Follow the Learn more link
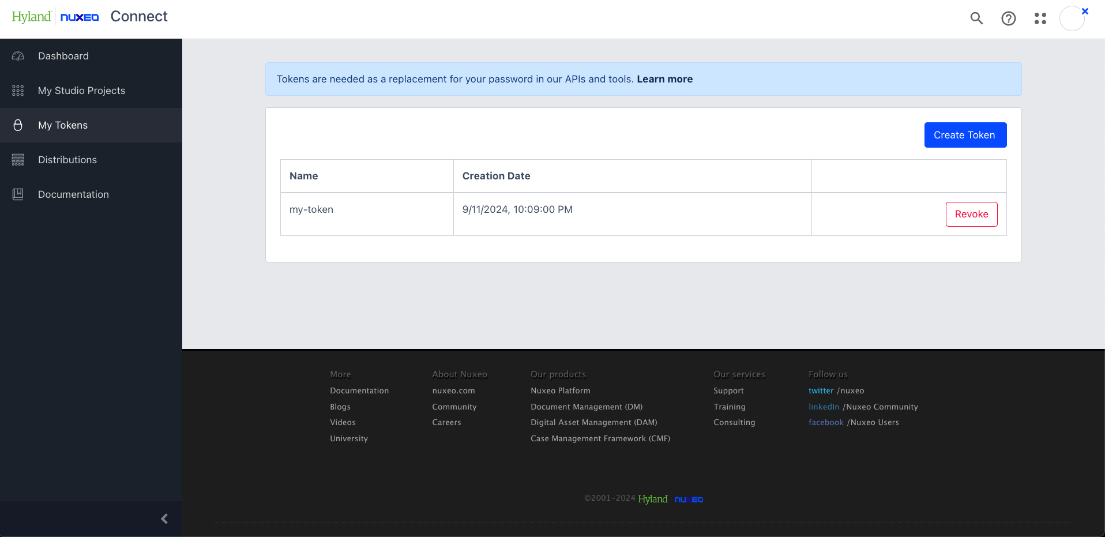1105x537 pixels. (x=664, y=79)
